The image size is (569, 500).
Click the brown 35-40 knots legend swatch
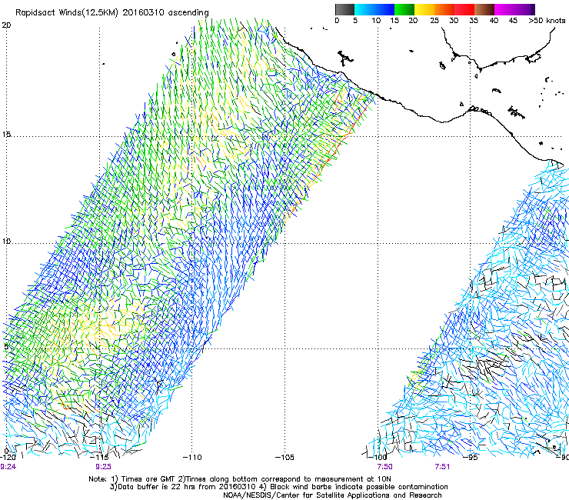(x=484, y=9)
